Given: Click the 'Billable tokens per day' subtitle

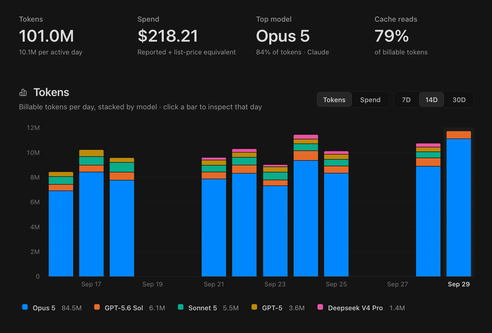Looking at the screenshot, I should (140, 107).
